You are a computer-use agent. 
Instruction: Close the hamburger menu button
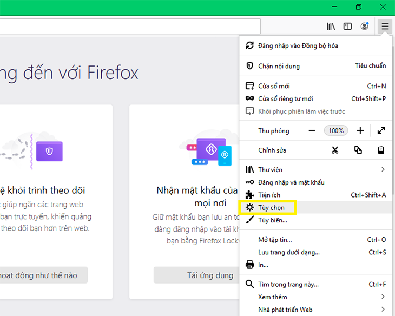point(384,26)
